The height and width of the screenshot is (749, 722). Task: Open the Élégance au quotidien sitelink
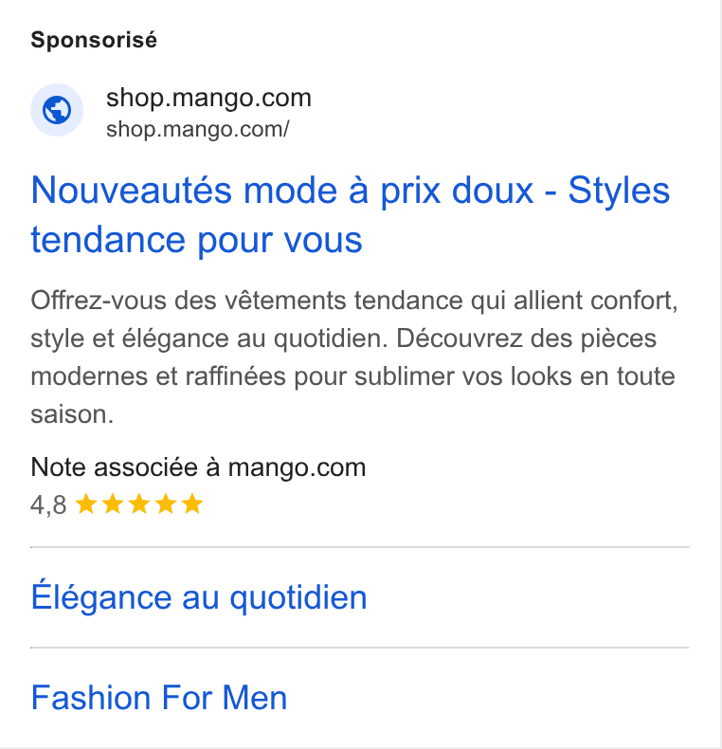point(199,596)
